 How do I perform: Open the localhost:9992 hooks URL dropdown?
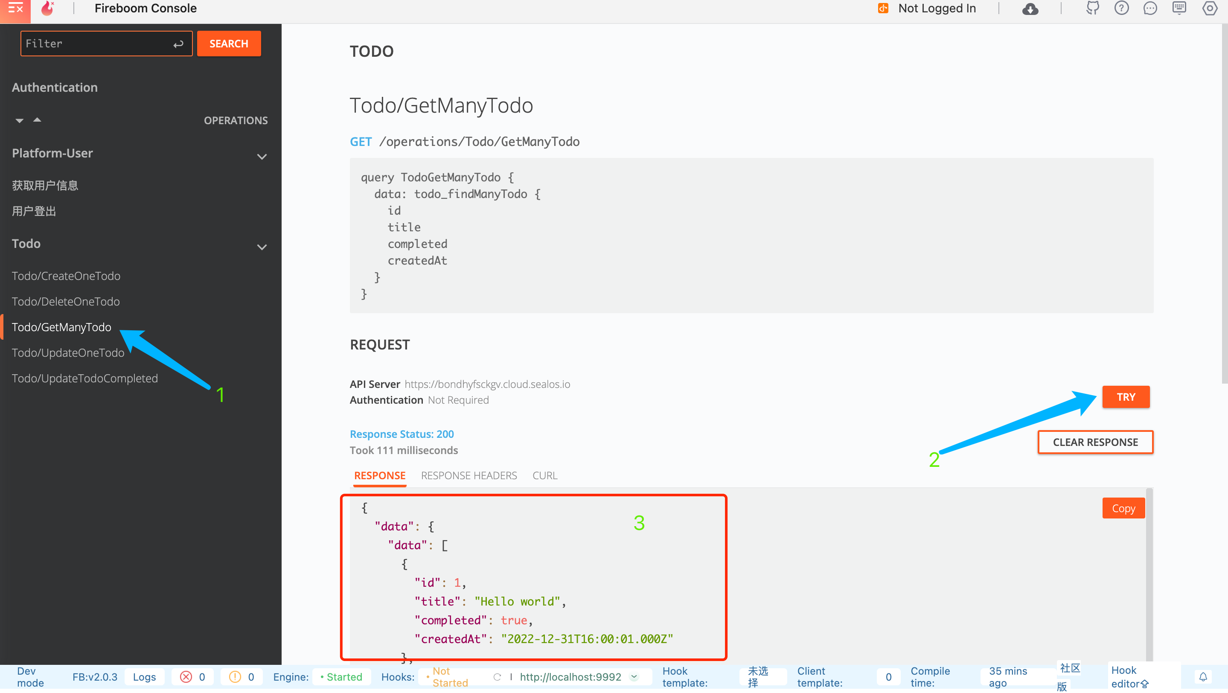(634, 677)
